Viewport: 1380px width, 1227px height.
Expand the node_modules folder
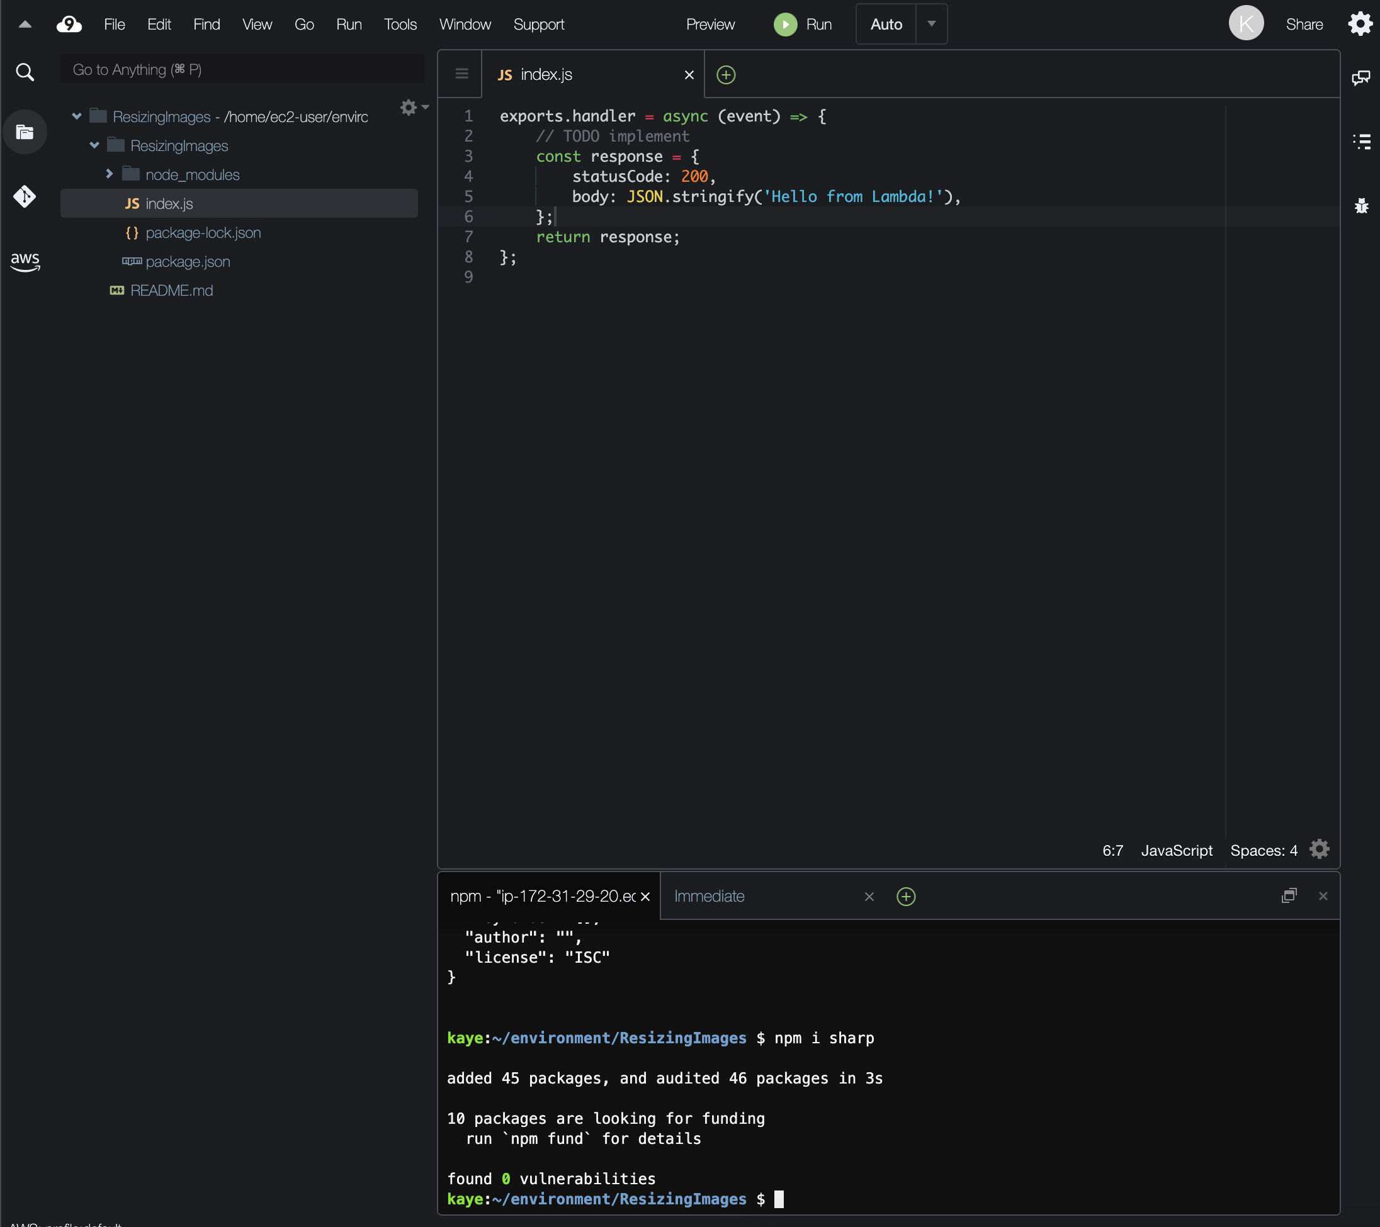[110, 174]
